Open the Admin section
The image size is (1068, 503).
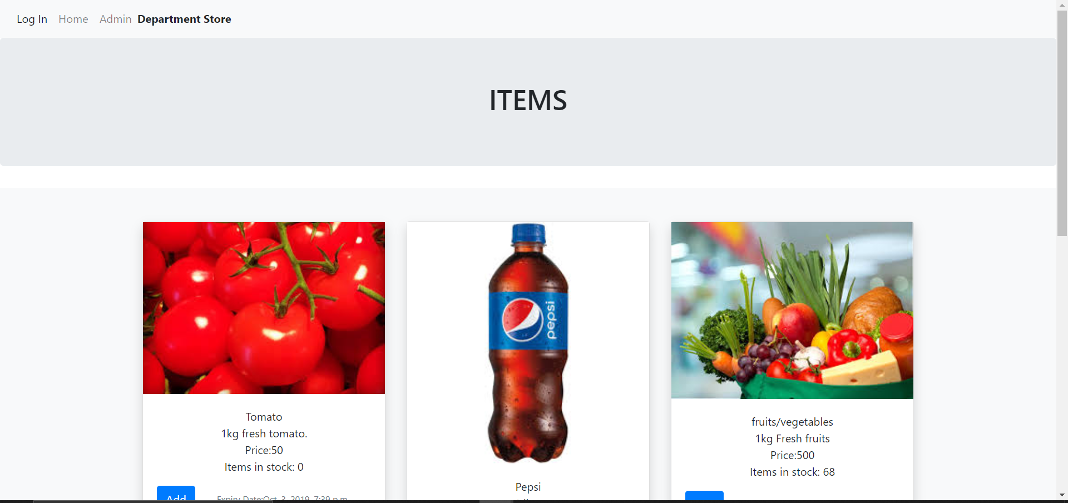(115, 19)
